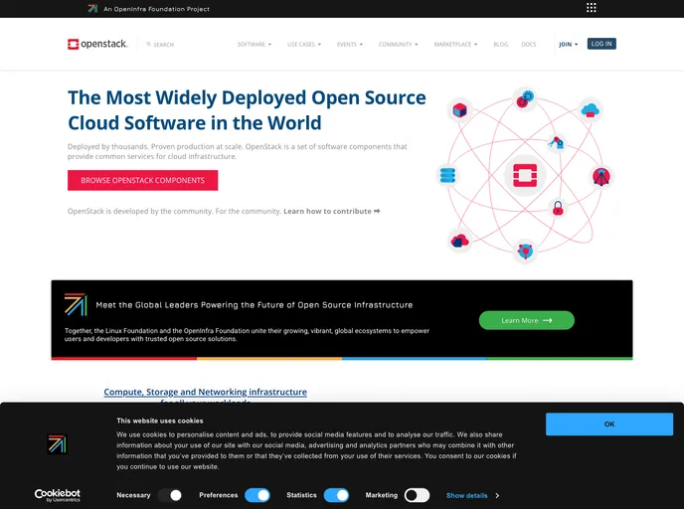The height and width of the screenshot is (509, 684).
Task: Disable the Statistics cookie switch
Action: point(336,495)
